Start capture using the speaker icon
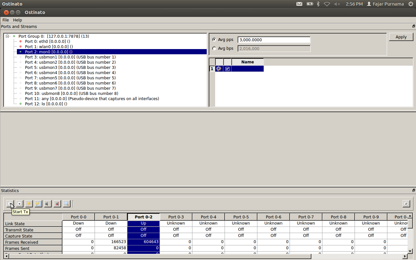The height and width of the screenshot is (260, 416). coord(48,204)
